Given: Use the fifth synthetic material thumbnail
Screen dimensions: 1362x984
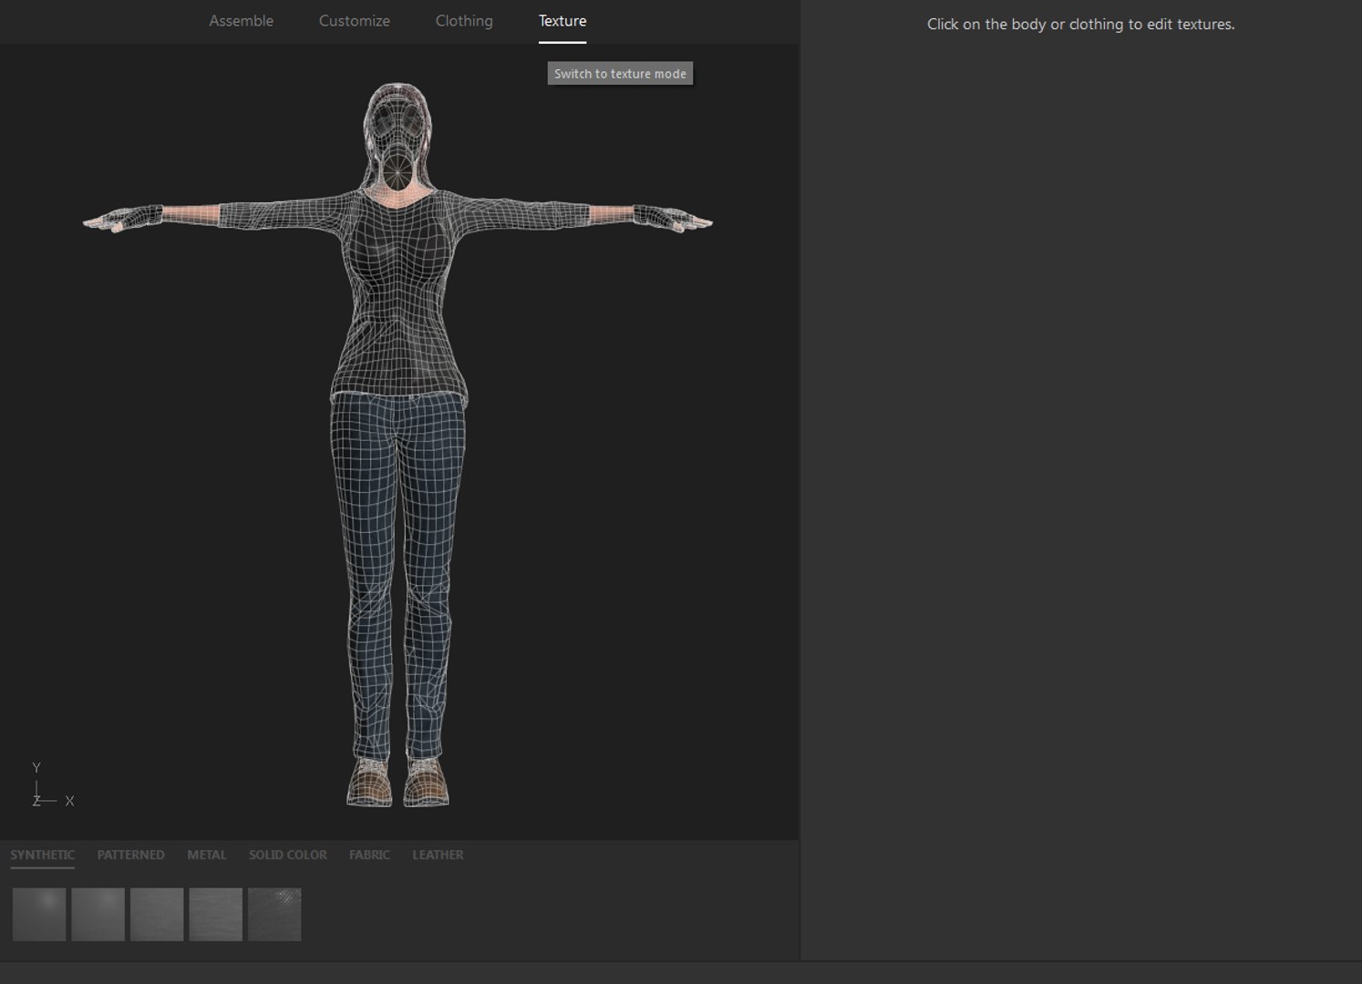Looking at the screenshot, I should point(274,914).
